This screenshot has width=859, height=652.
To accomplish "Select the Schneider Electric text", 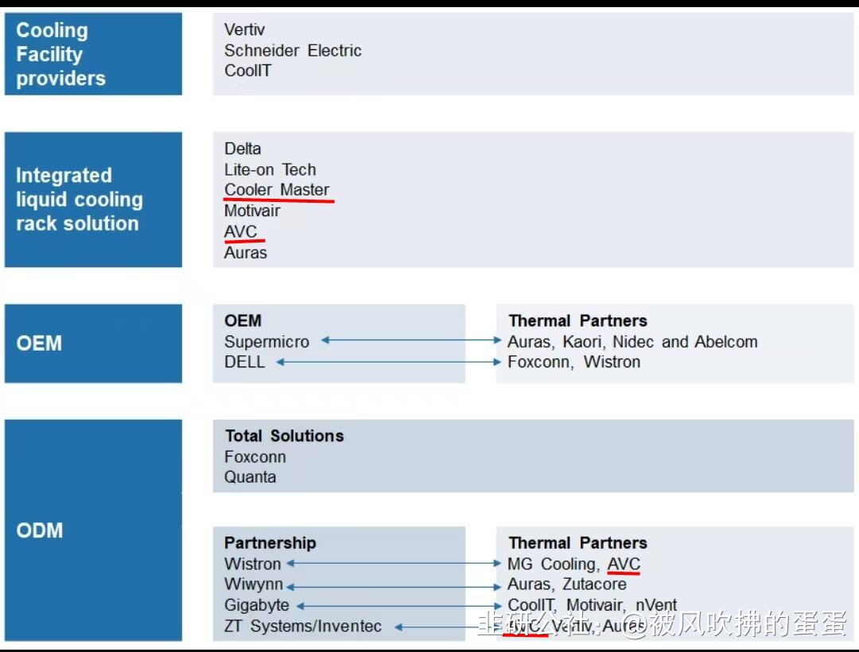I will pos(293,50).
